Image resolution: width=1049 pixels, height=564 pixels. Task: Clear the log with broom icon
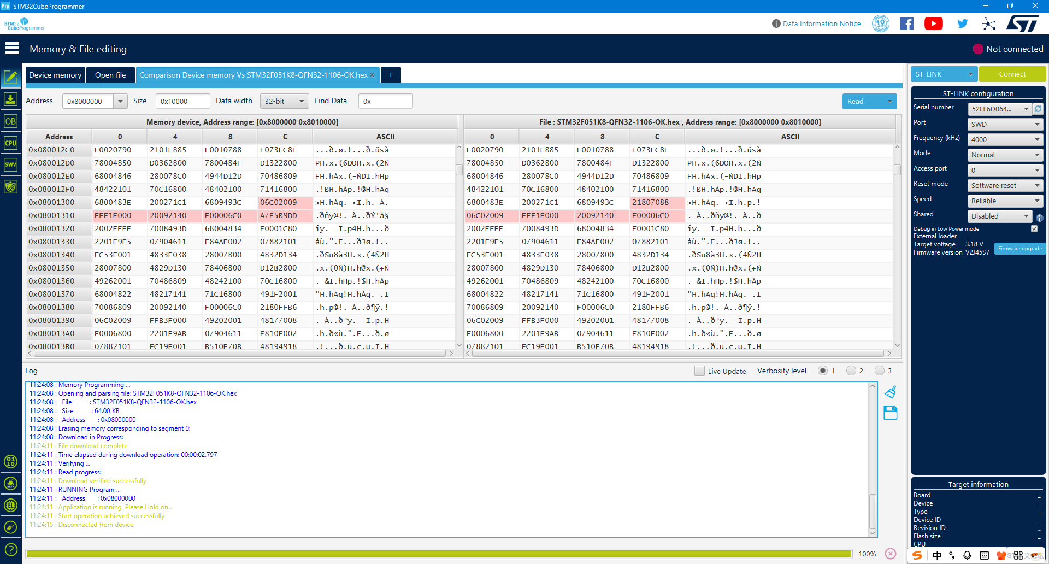891,392
